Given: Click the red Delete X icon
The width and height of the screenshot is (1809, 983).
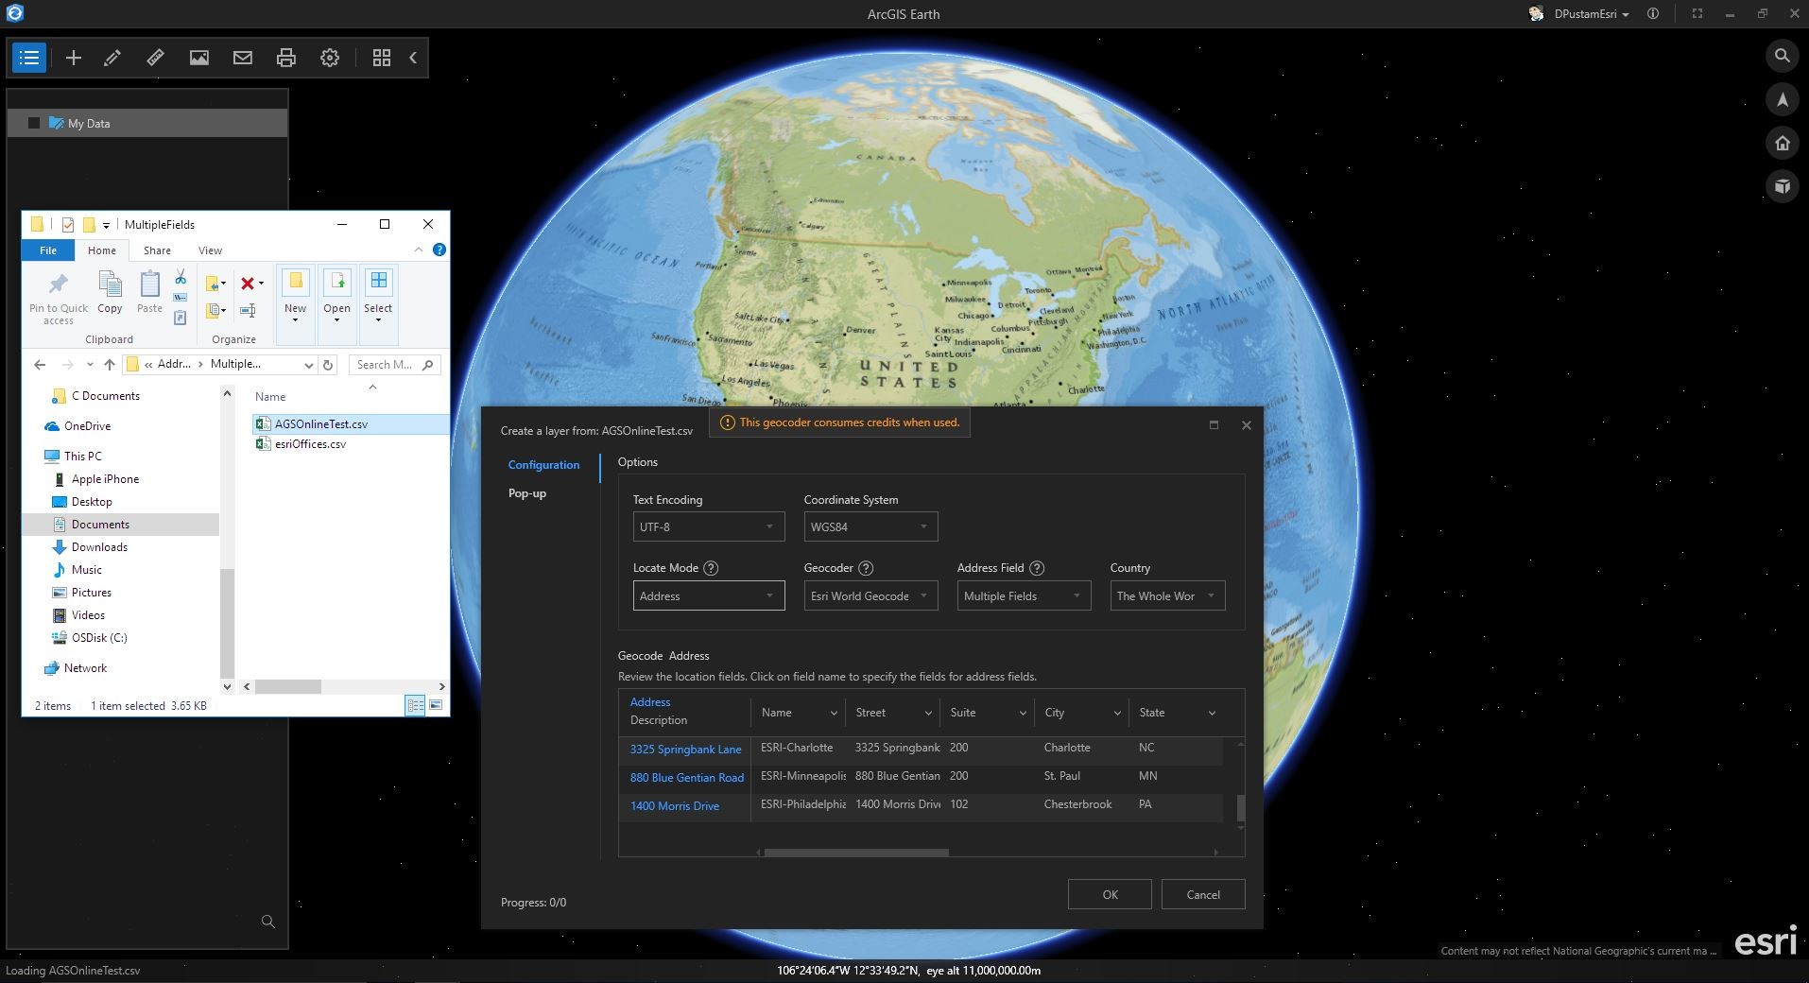Looking at the screenshot, I should 248,283.
